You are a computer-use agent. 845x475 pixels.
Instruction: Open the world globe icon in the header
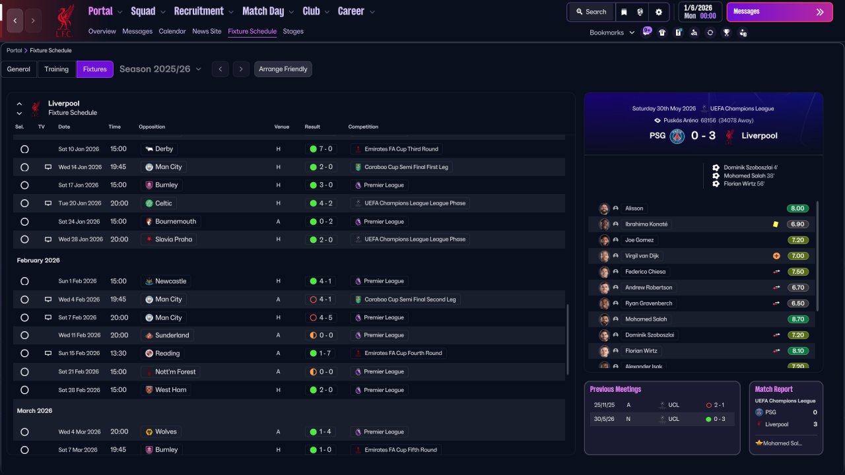(x=640, y=12)
